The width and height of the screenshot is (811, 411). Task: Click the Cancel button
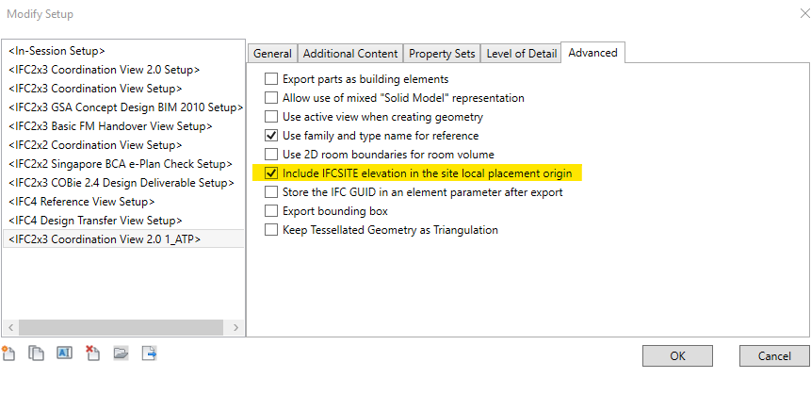pos(773,356)
